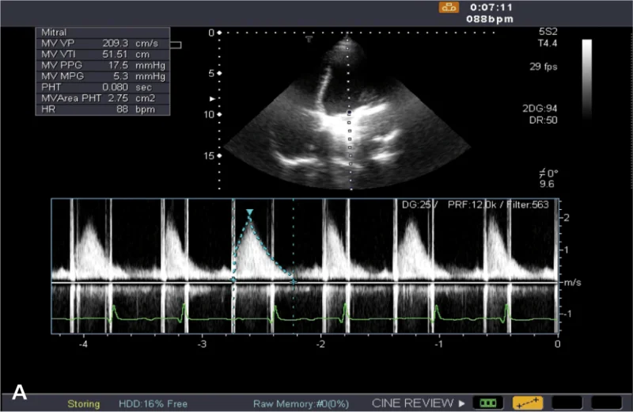Click the Storing status text
Viewport: 633px width, 412px height.
click(x=84, y=404)
